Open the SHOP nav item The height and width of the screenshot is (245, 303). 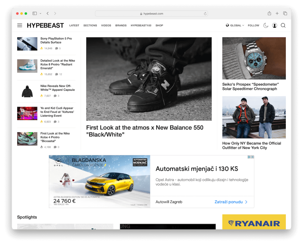coord(159,25)
